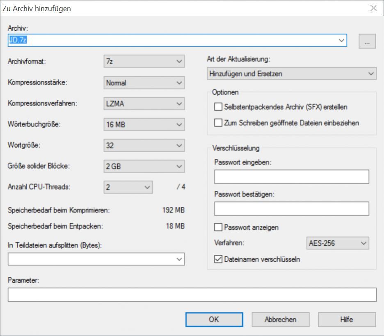
Task: Expand the Kompressionsstärke dropdown
Action: point(144,83)
